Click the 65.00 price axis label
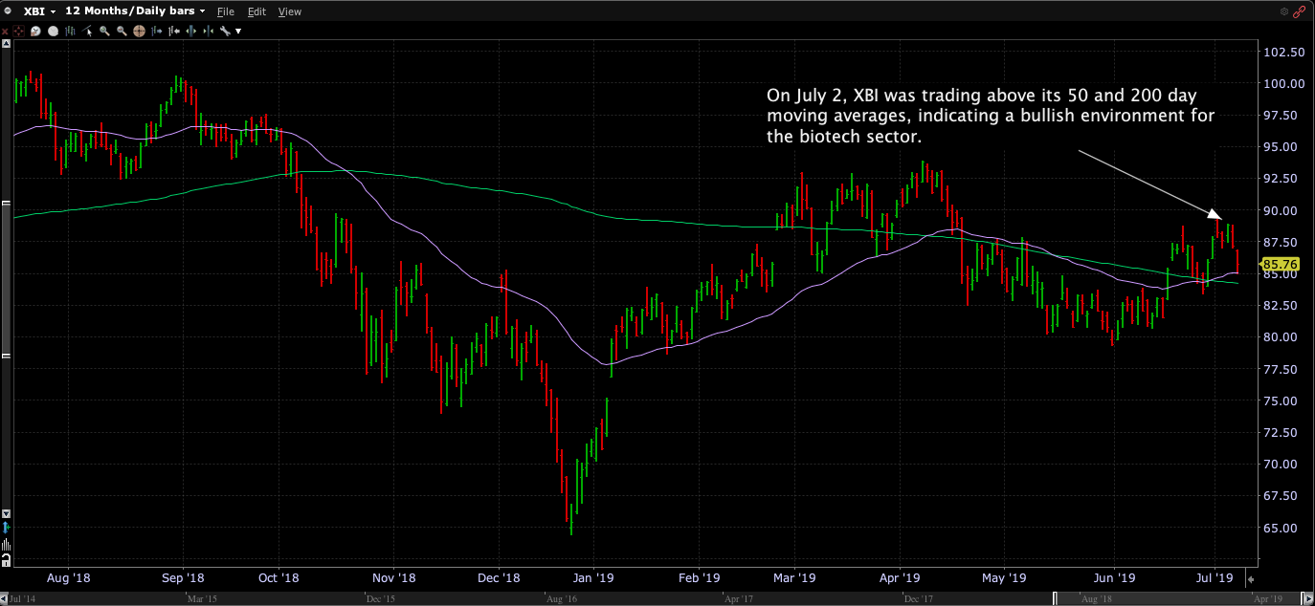 [1282, 528]
